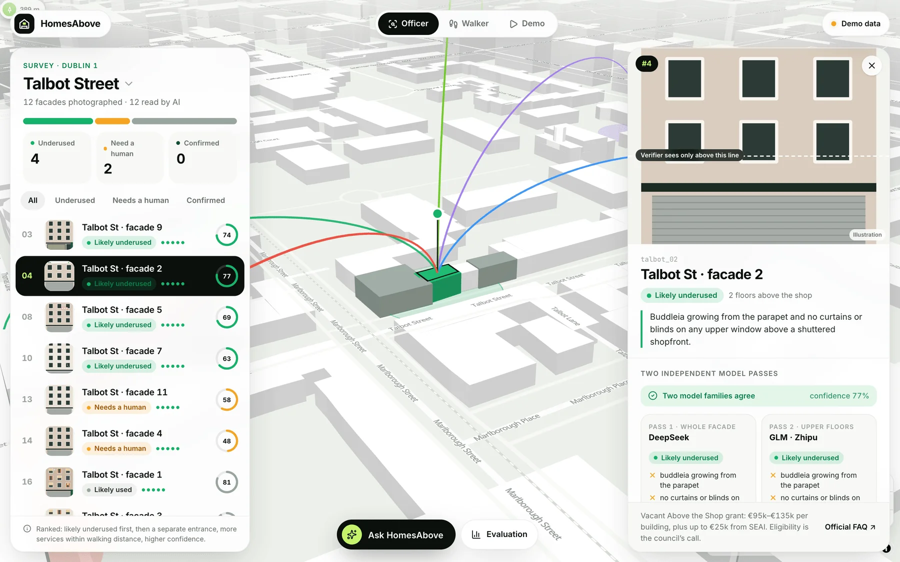Click the green marker dot on the map

437,213
